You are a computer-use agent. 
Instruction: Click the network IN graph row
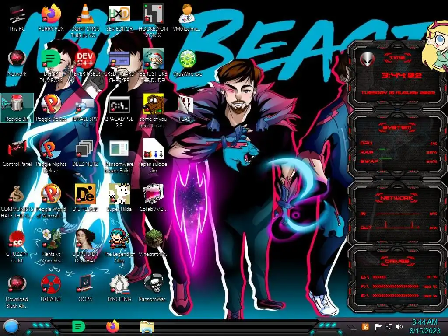(399, 213)
